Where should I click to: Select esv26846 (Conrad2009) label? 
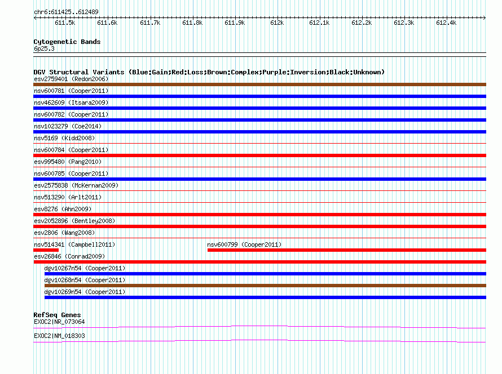(x=69, y=256)
